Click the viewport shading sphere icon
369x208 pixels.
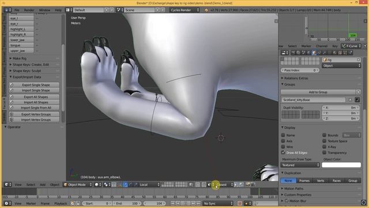click(97, 185)
